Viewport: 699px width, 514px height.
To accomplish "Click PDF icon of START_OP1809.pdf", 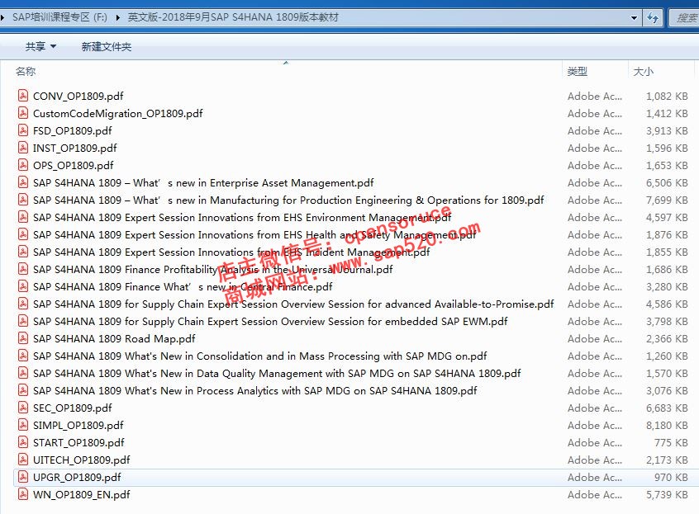I will tap(23, 443).
